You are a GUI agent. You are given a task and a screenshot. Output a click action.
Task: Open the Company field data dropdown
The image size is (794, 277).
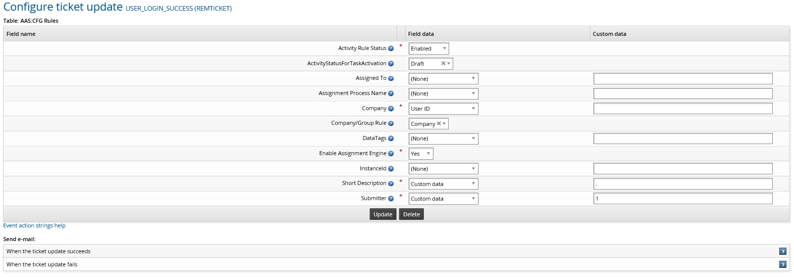(443, 109)
